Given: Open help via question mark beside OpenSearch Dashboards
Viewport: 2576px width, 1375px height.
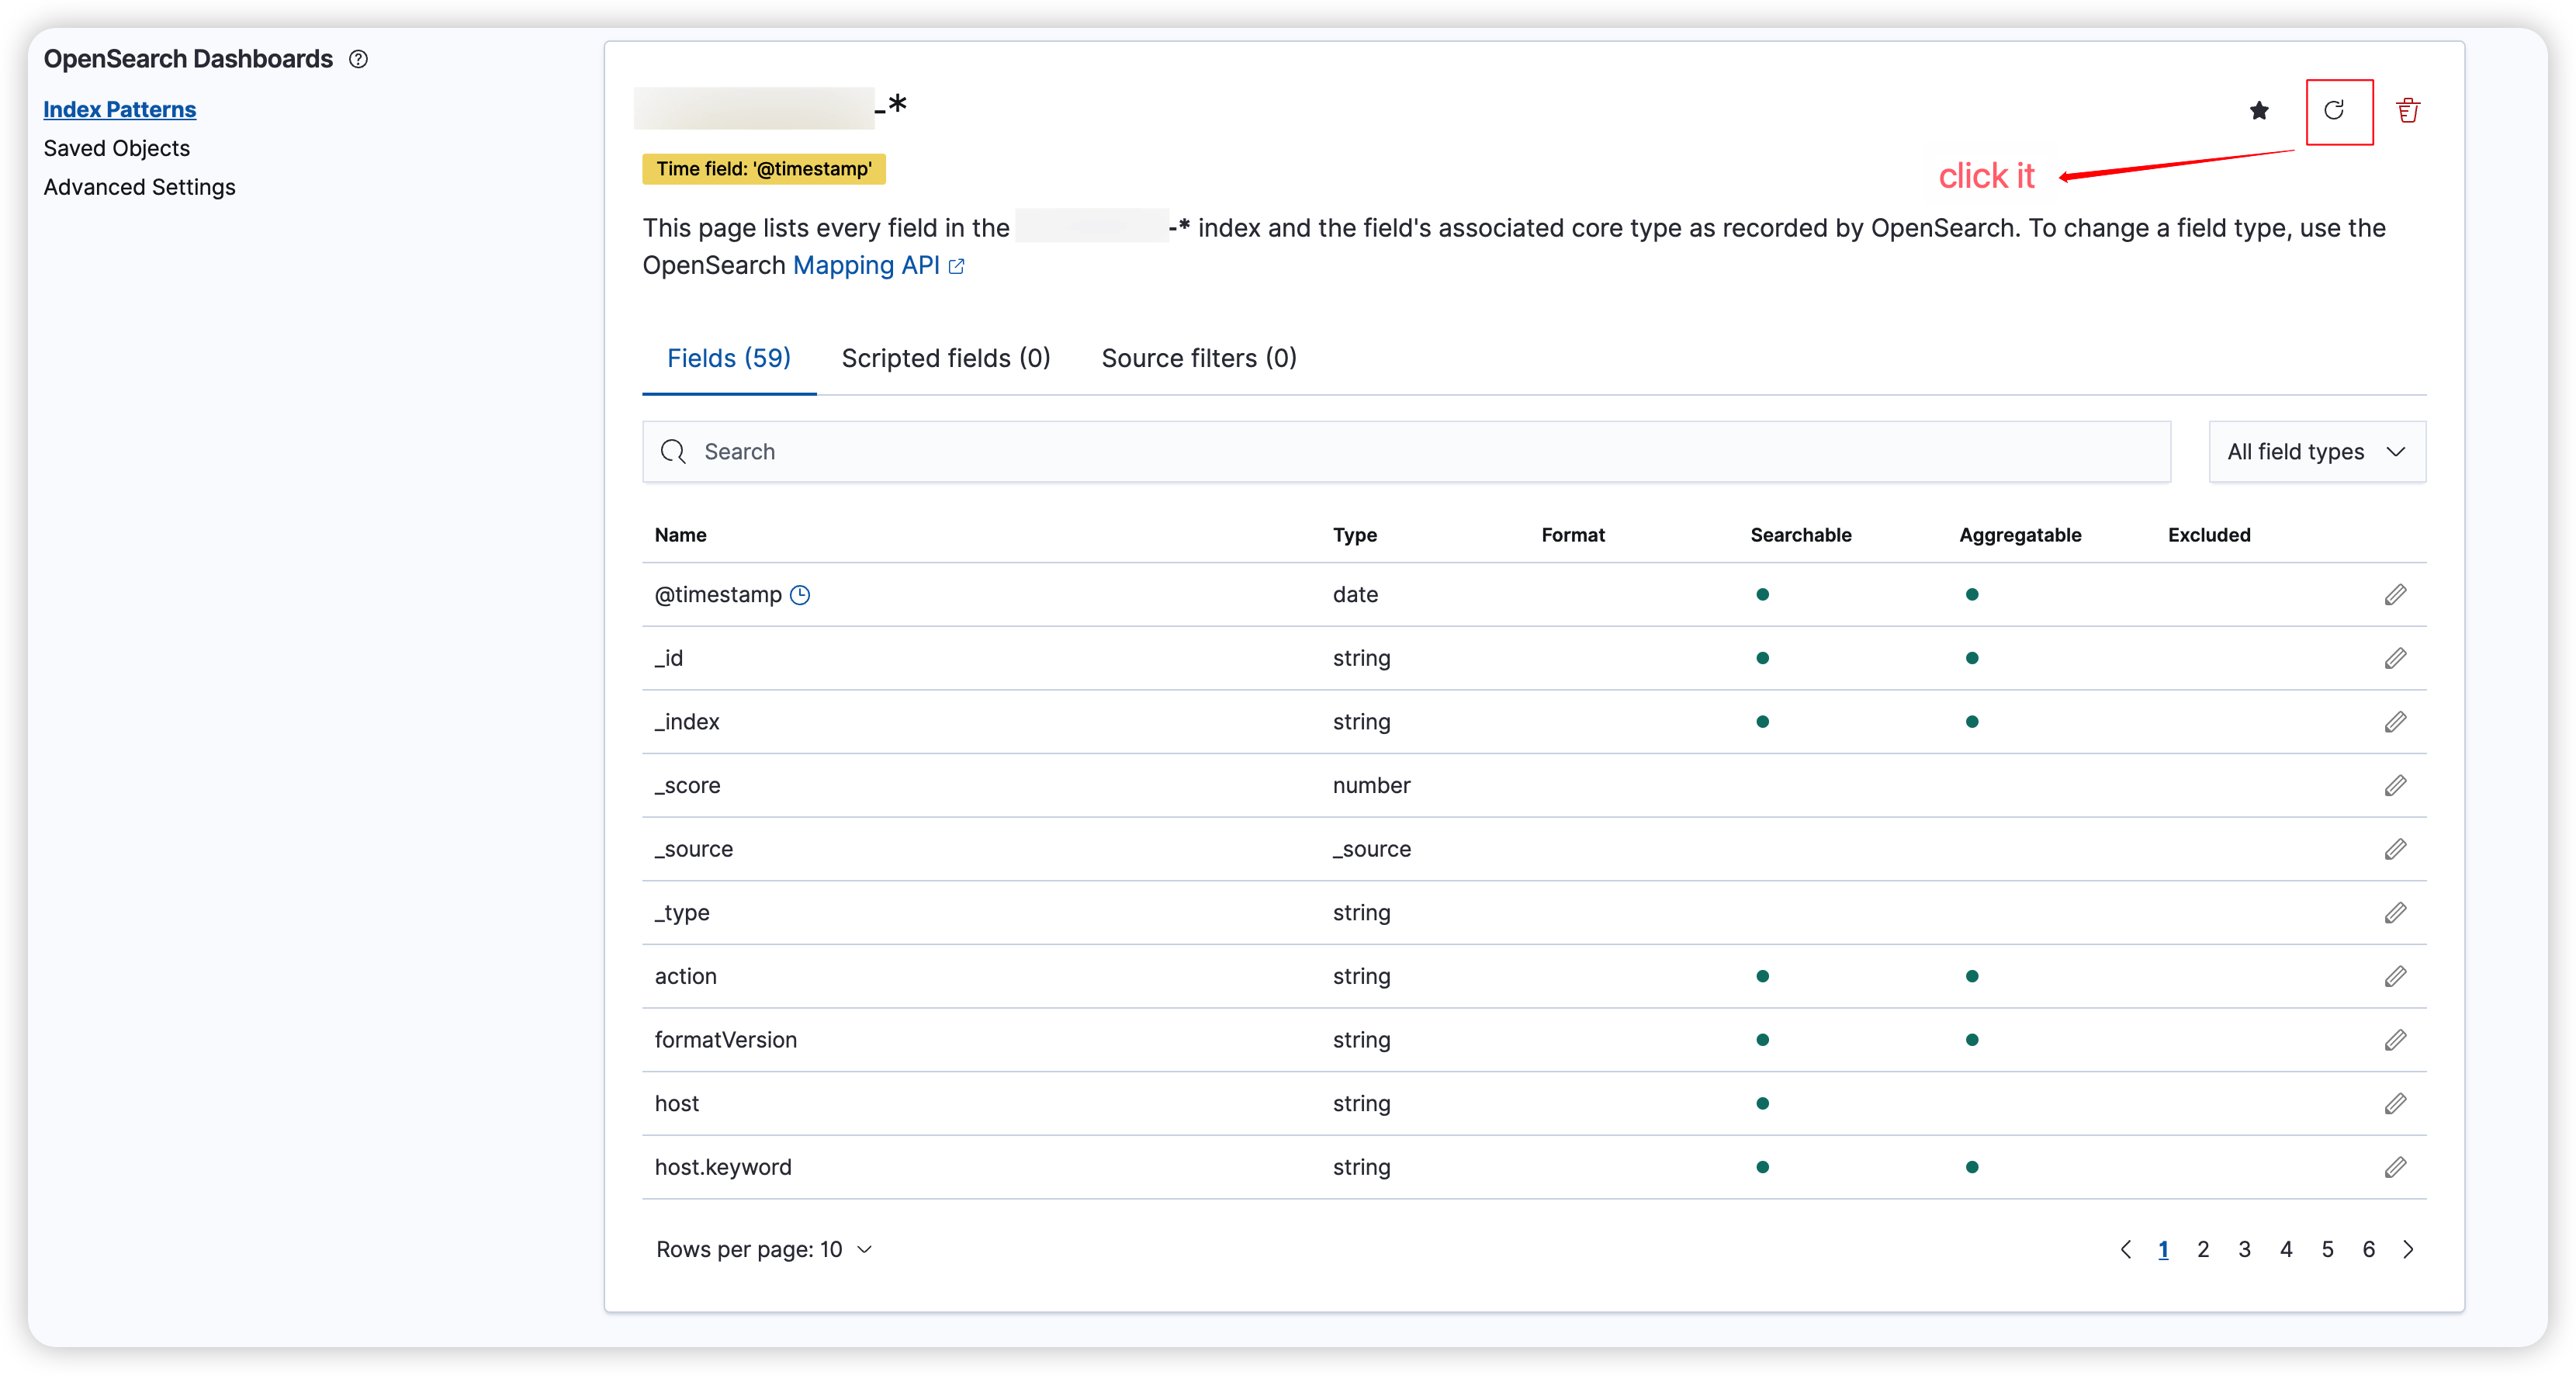Looking at the screenshot, I should tap(358, 59).
